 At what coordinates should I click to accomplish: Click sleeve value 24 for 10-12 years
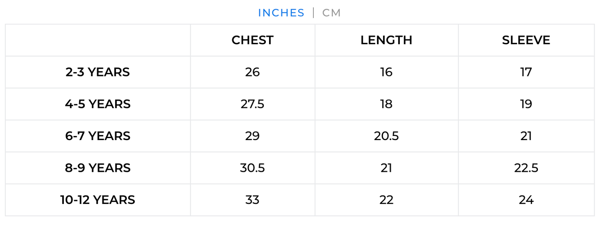coord(526,200)
